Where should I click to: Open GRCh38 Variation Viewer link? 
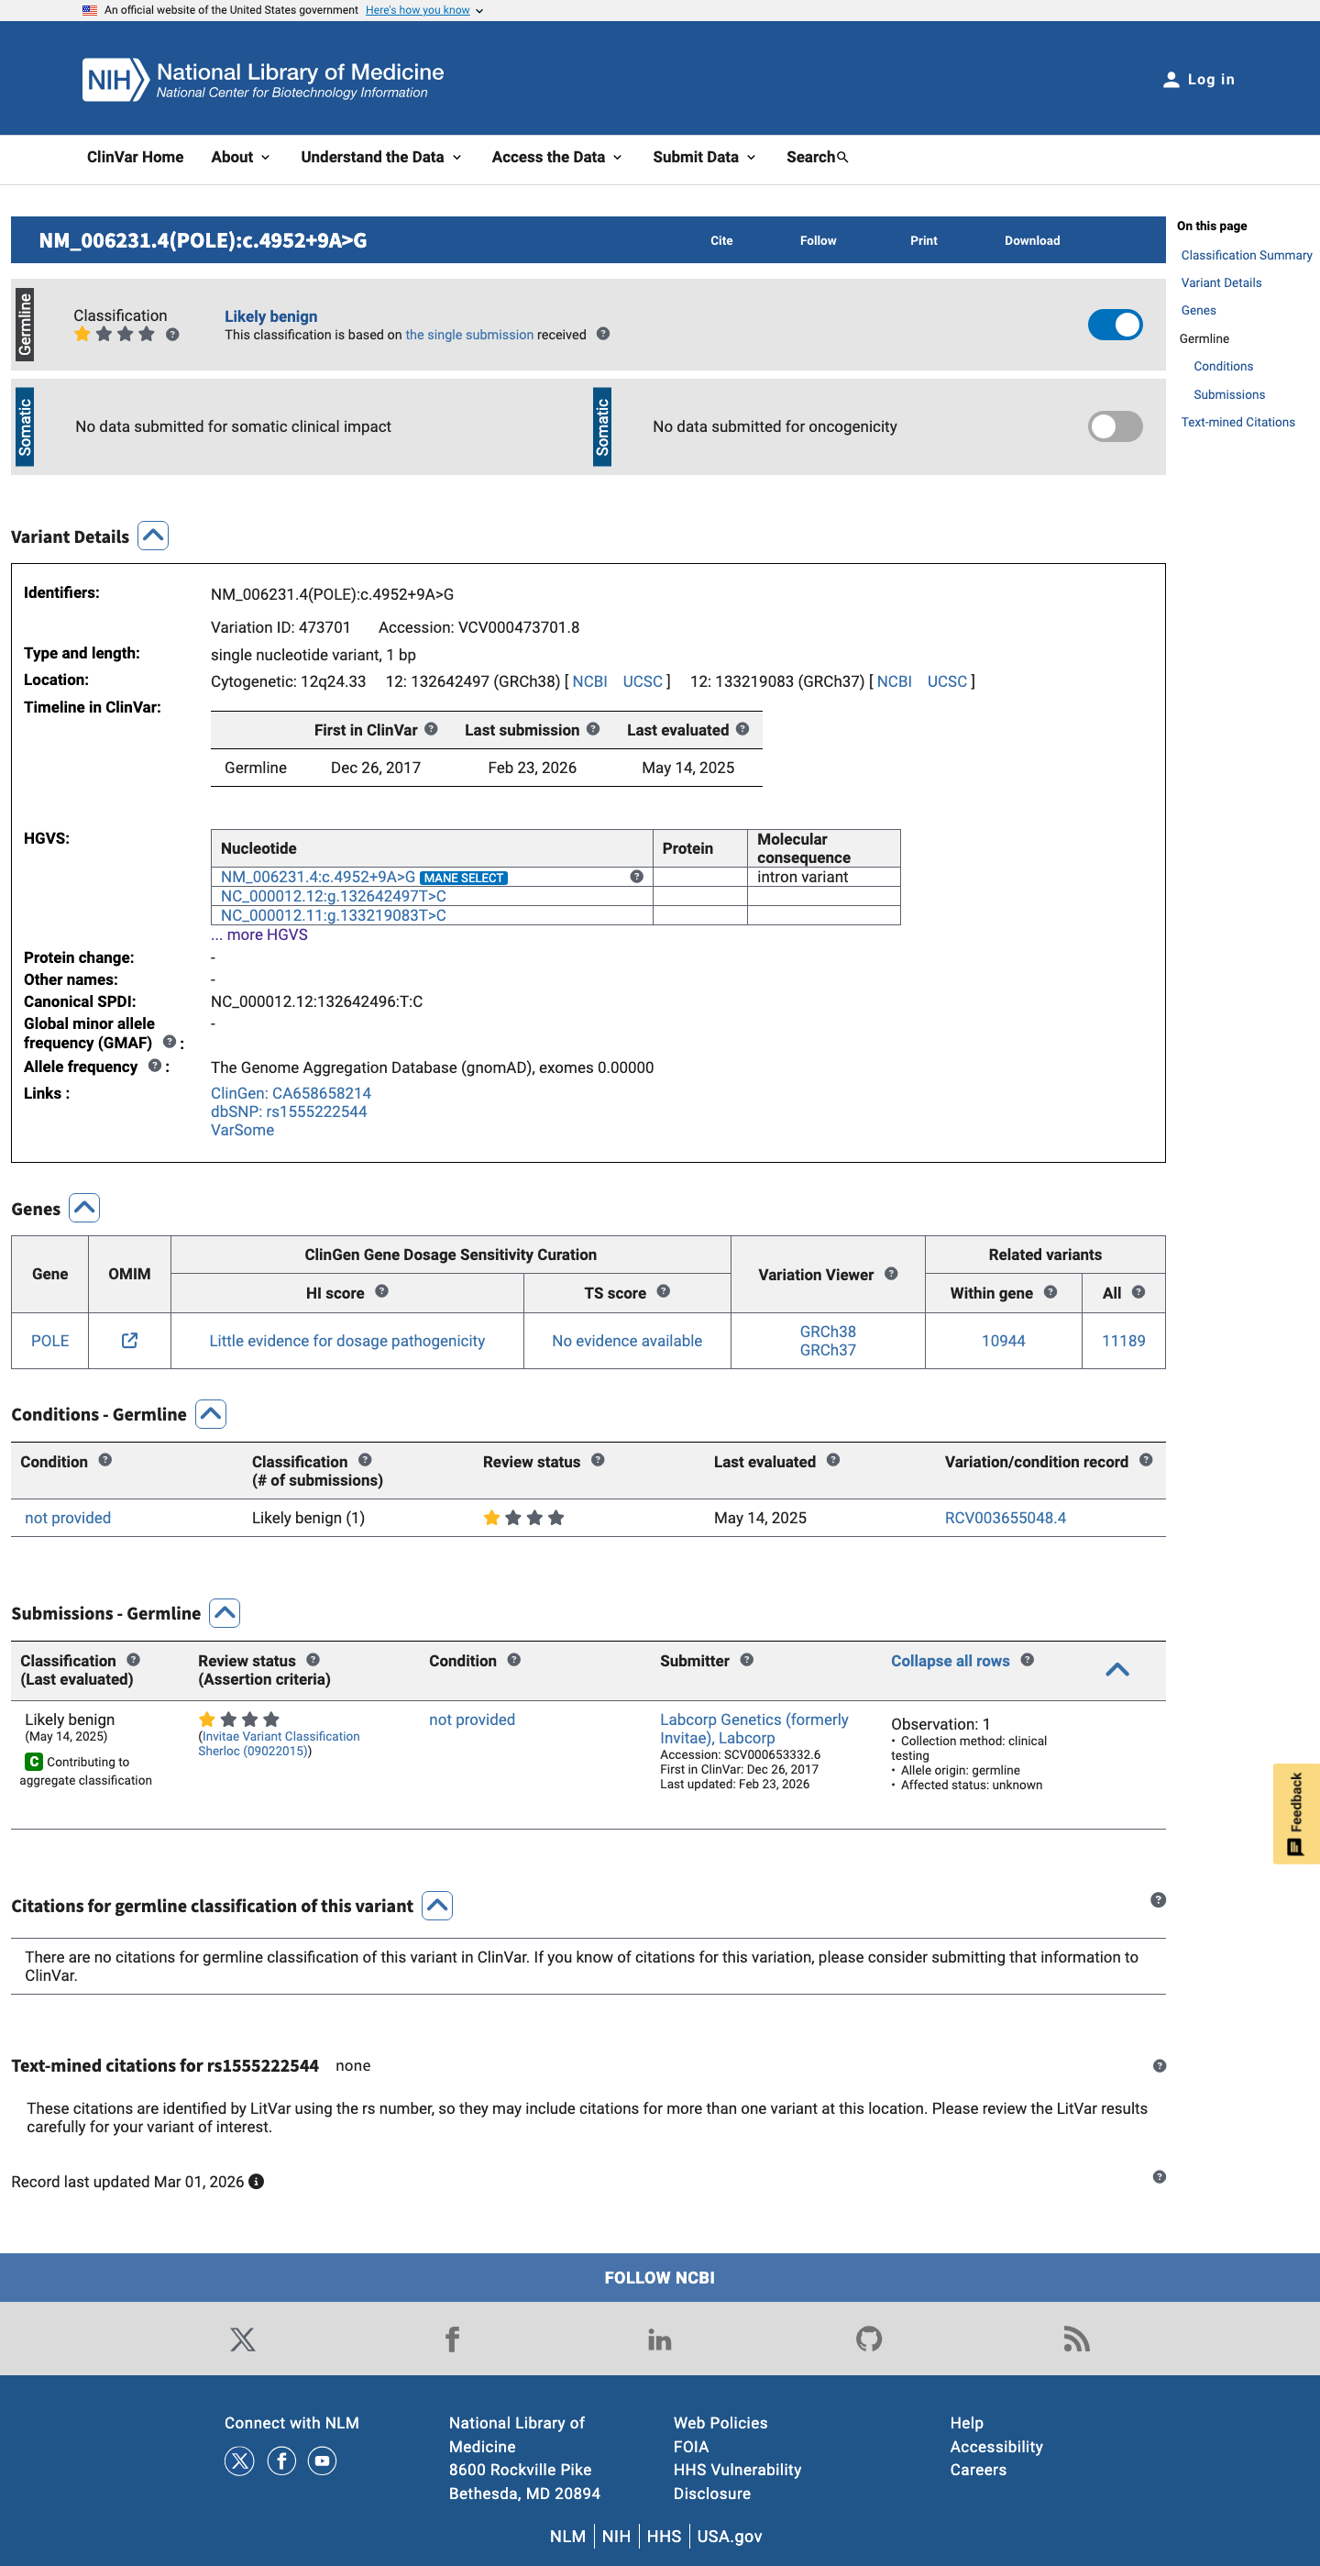tap(827, 1332)
